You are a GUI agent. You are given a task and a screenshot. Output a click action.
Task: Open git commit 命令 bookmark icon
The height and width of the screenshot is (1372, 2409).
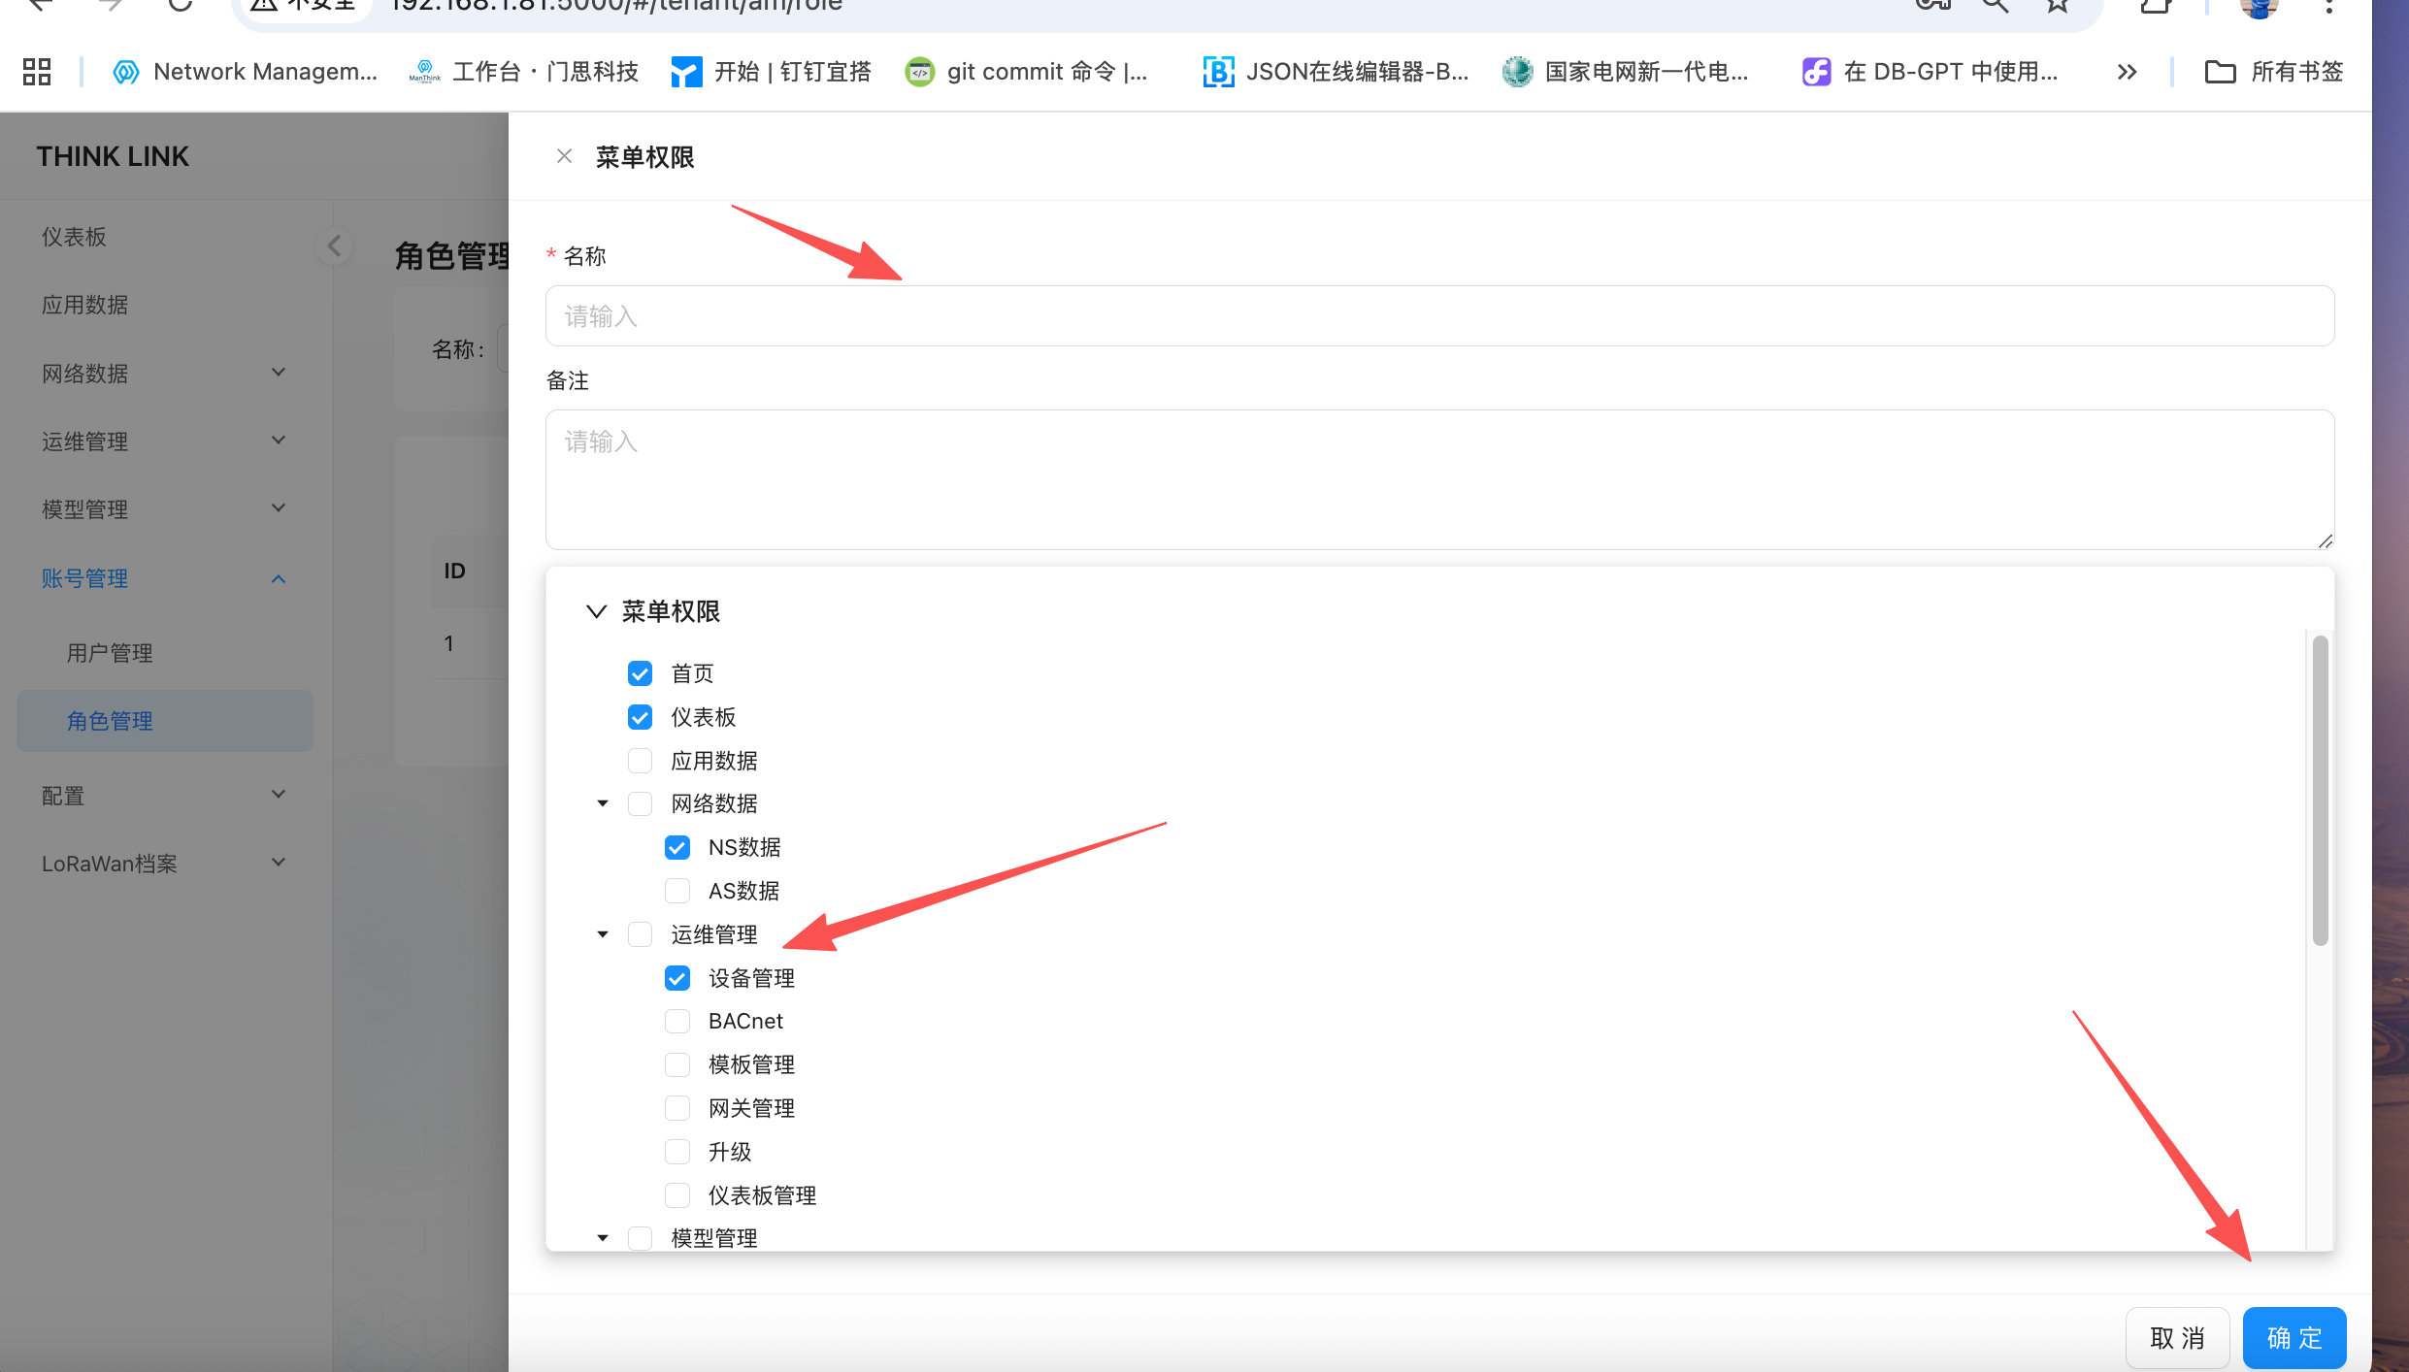click(x=919, y=72)
